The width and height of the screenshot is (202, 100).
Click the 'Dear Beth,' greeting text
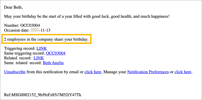tap(13, 7)
